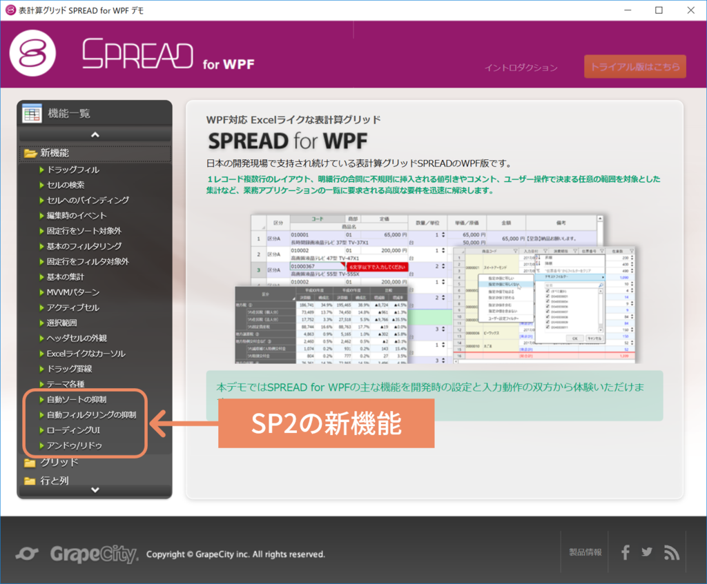The height and width of the screenshot is (584, 707).
Task: Click the 行と列 folder icon
Action: (x=30, y=481)
